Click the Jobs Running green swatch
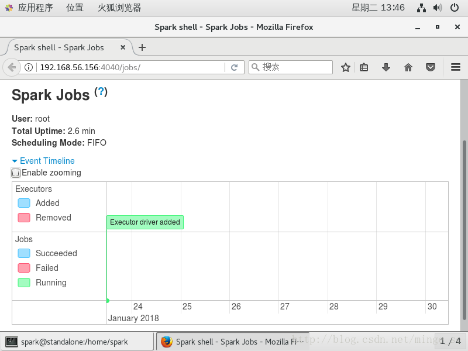Screen dimensions: 468x351 (x=24, y=283)
